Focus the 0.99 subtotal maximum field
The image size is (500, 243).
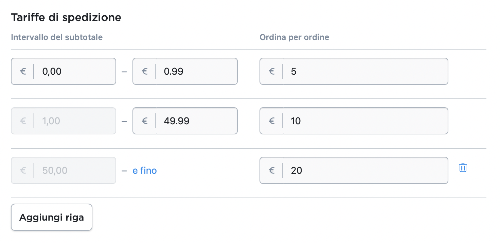(196, 72)
